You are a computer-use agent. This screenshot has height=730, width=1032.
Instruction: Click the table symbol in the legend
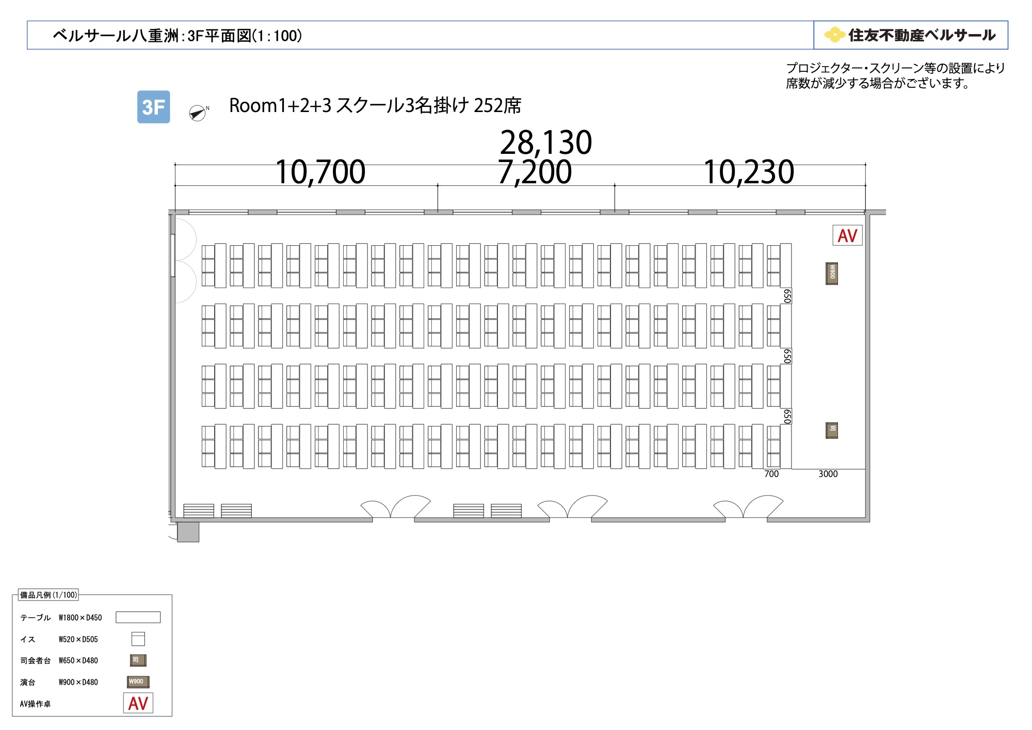[x=138, y=617]
